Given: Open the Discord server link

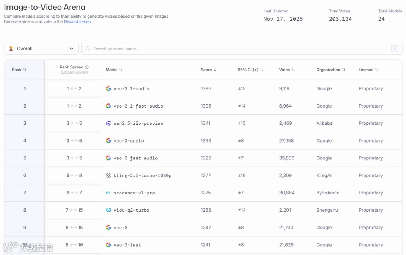Looking at the screenshot, I should click(x=77, y=22).
